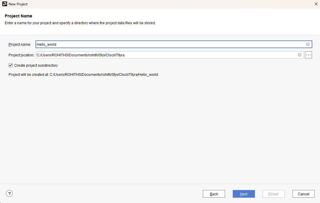Click the "Project location:" label
Viewport: 320px width, 203px height.
[x=21, y=55]
